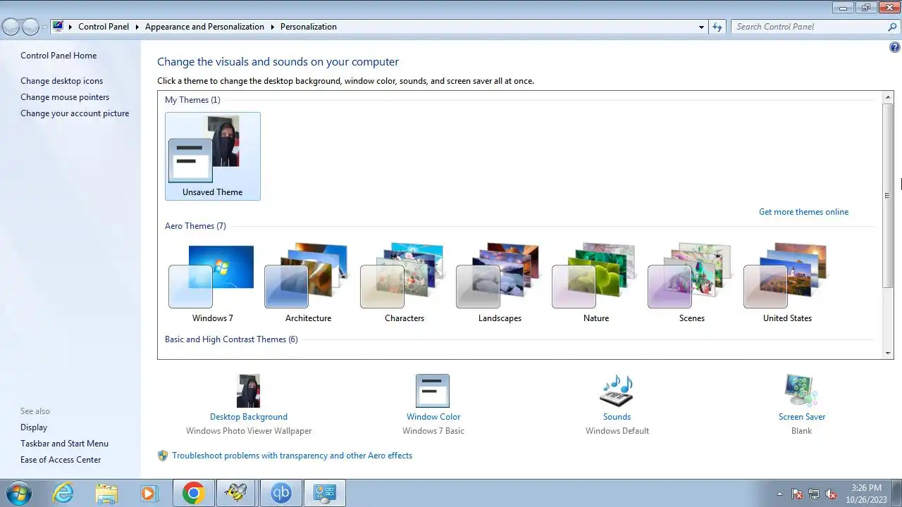
Task: Click the Desktop Background text link
Action: click(x=249, y=417)
